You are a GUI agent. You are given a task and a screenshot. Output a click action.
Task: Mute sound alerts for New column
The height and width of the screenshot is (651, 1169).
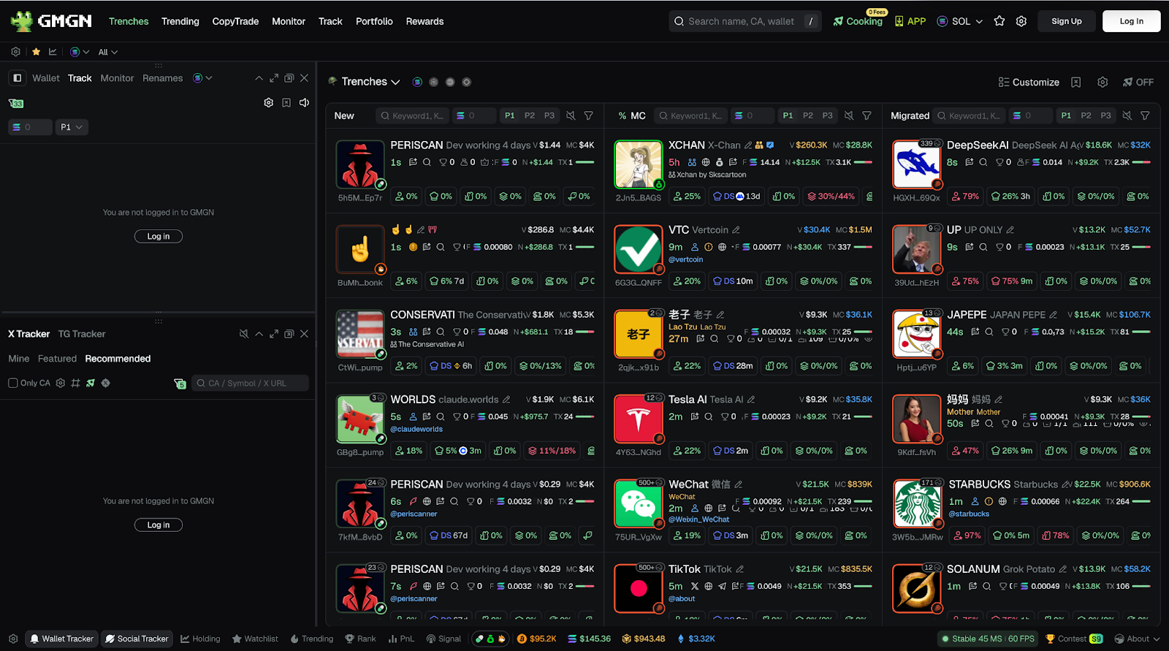571,115
